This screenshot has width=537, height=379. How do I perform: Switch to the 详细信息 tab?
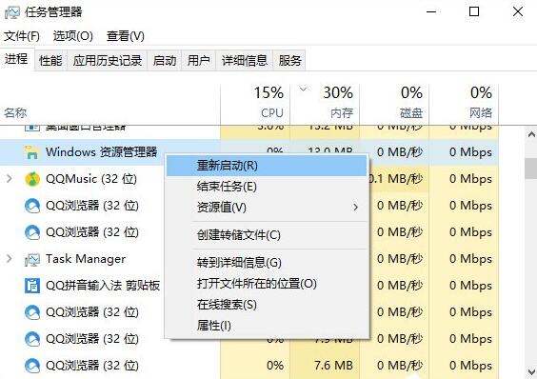244,61
